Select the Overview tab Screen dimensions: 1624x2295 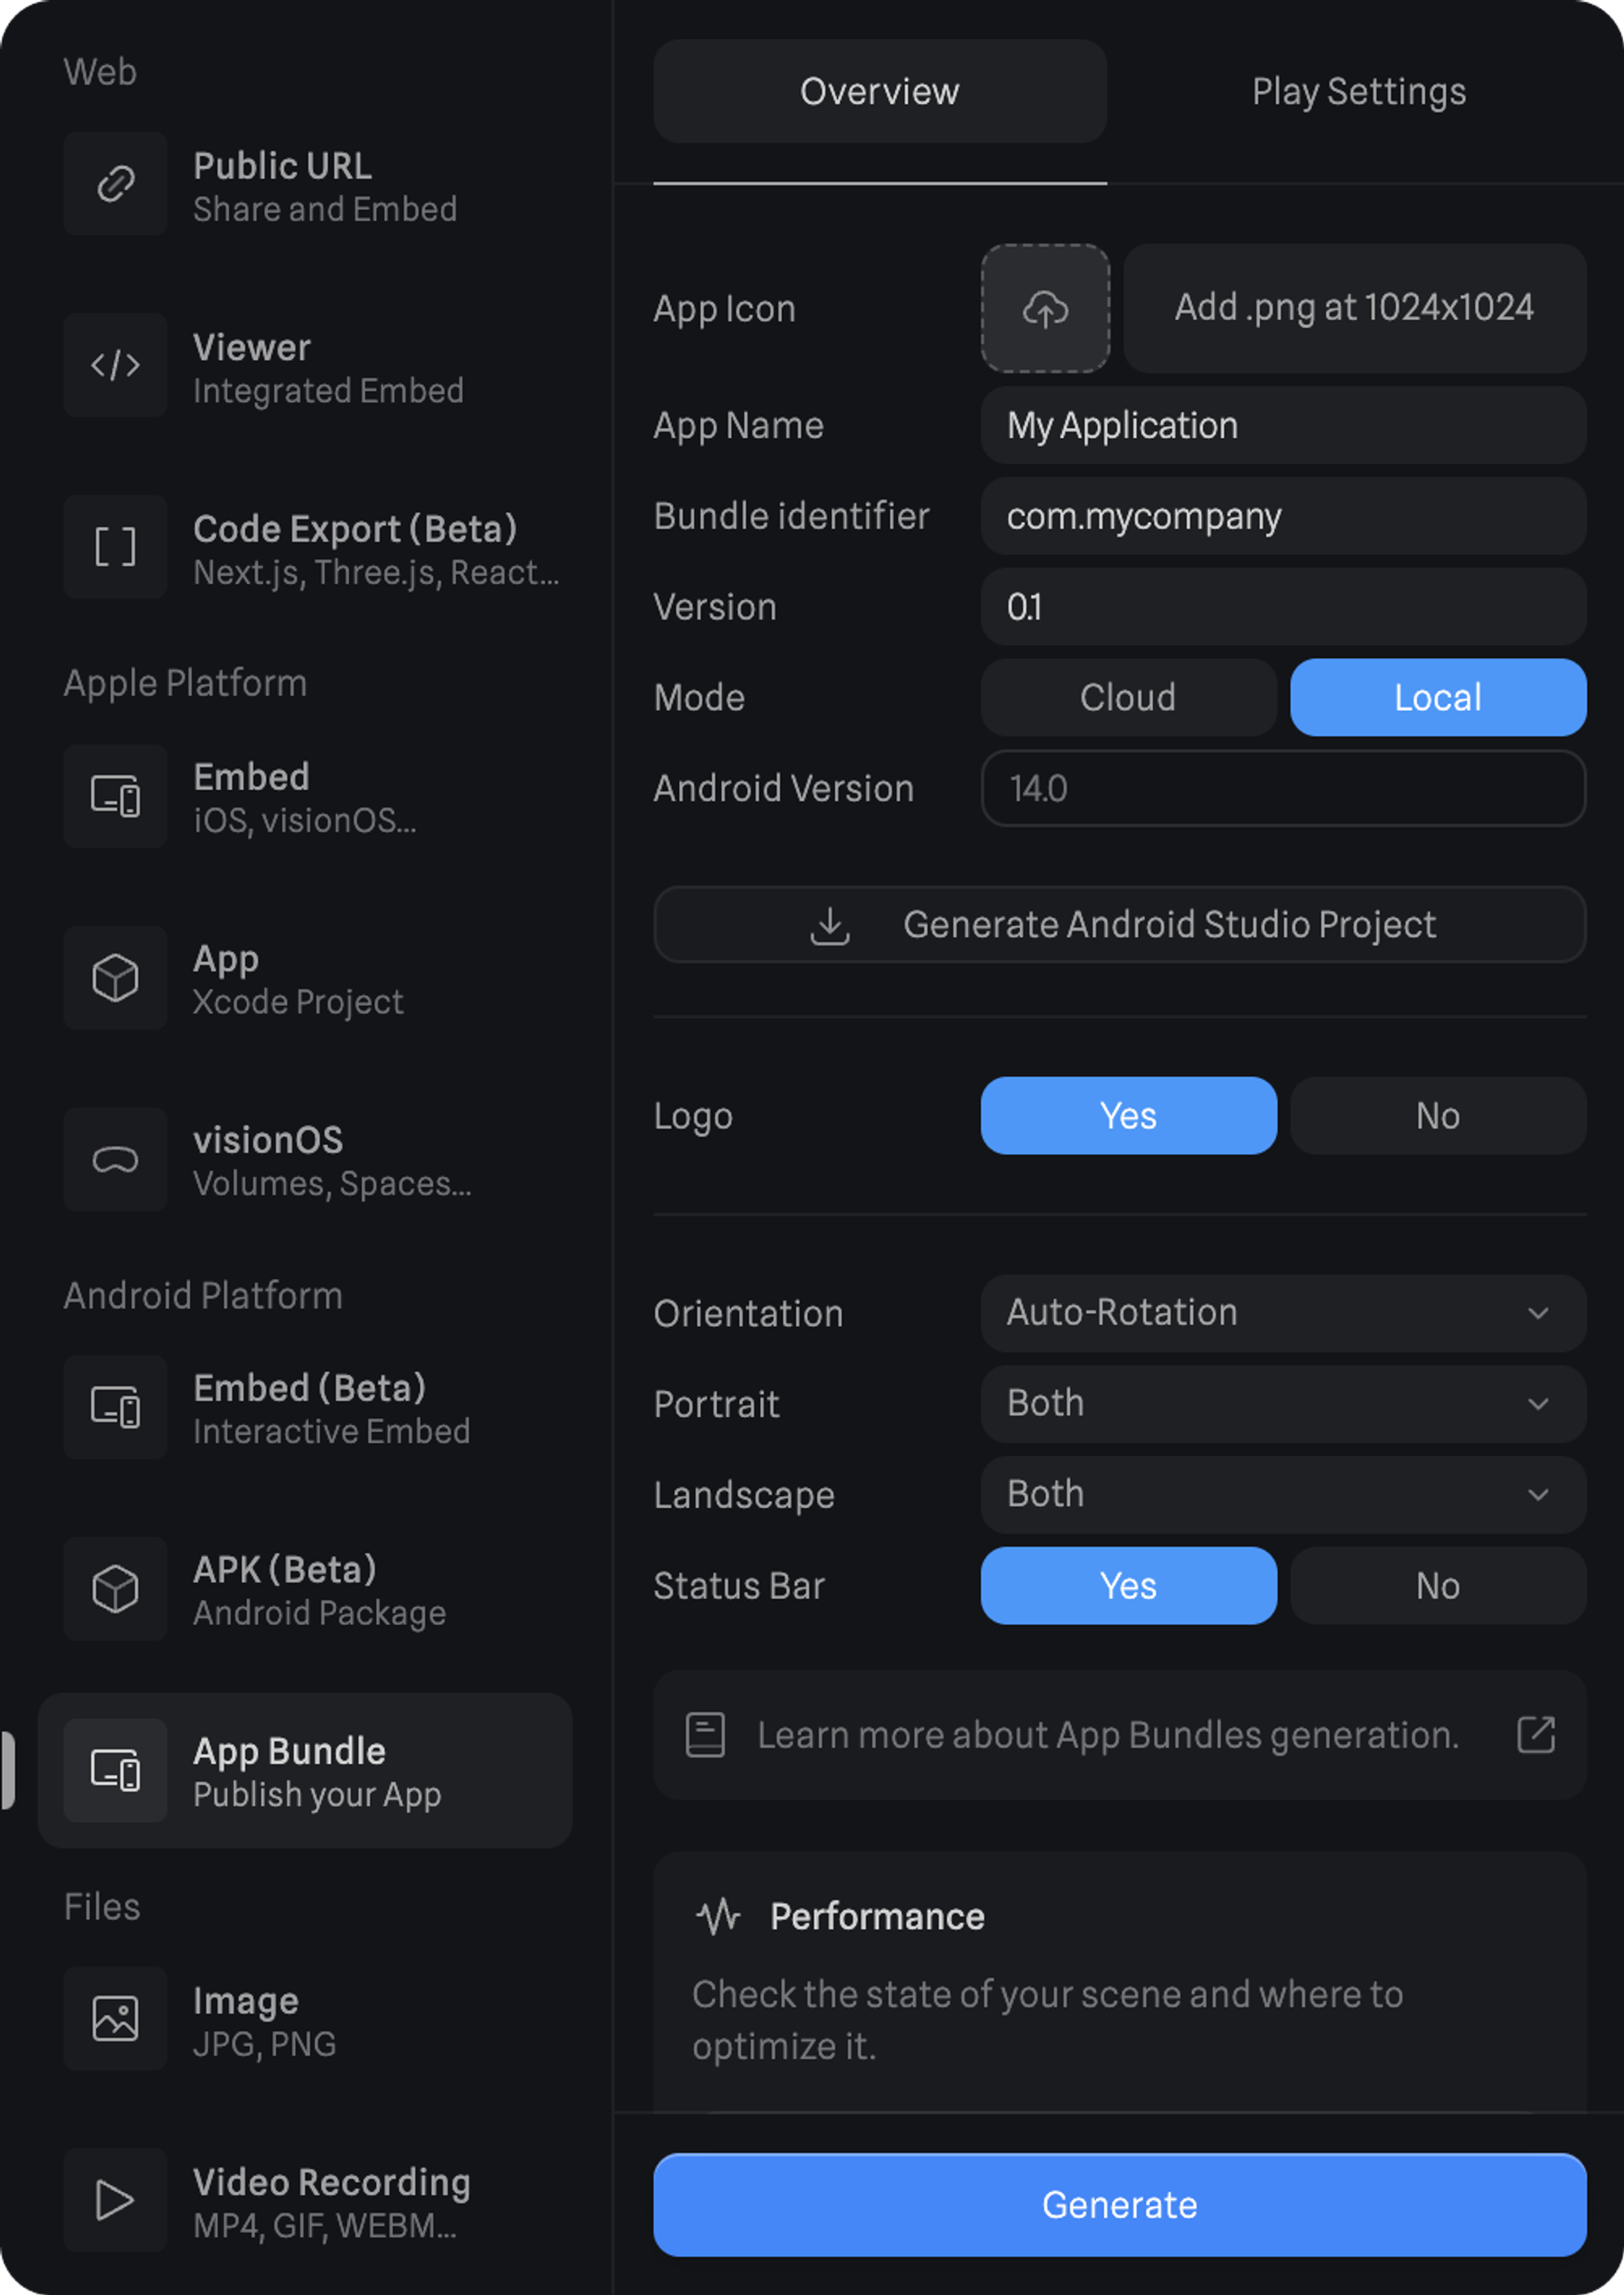pyautogui.click(x=879, y=92)
